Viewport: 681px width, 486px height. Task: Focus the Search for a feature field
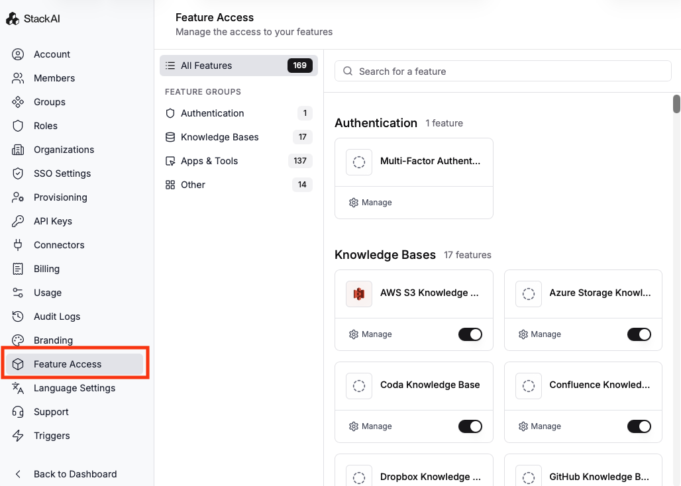[x=510, y=72]
